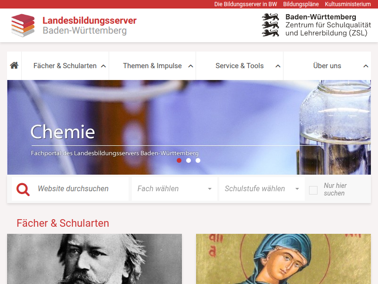Click the Baden-Württemberg lions crest logo

[270, 25]
